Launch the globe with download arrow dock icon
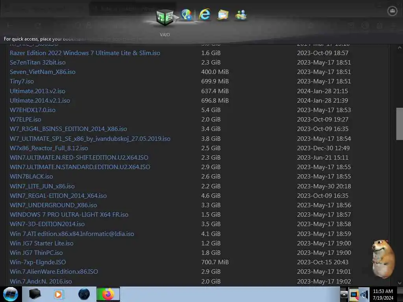403x302 pixels. [x=186, y=15]
